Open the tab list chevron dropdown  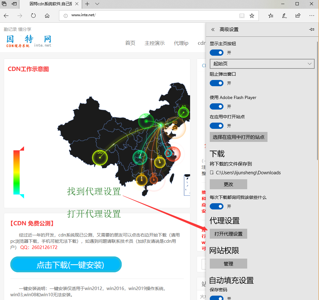click(x=97, y=4)
